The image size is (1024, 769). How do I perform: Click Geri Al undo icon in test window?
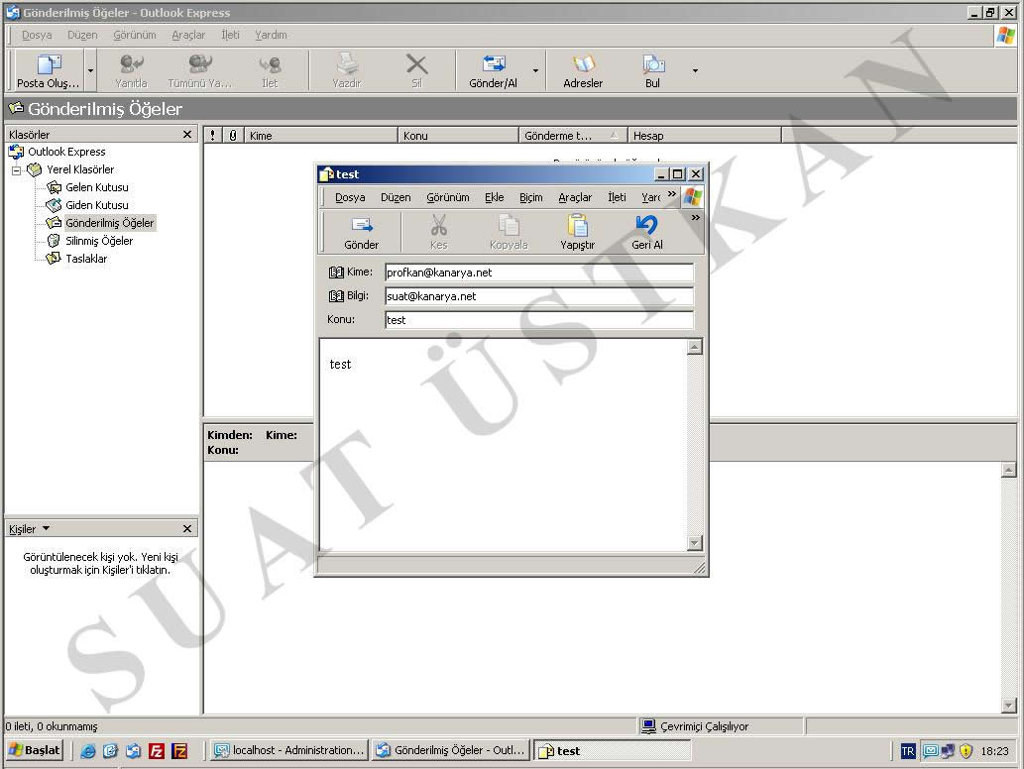[x=647, y=233]
